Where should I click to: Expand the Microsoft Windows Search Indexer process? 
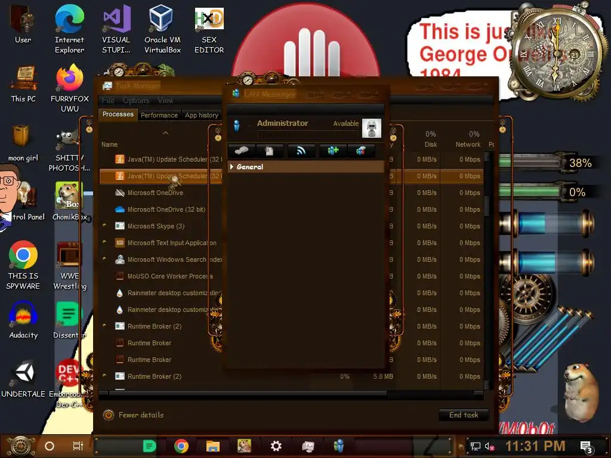point(104,259)
